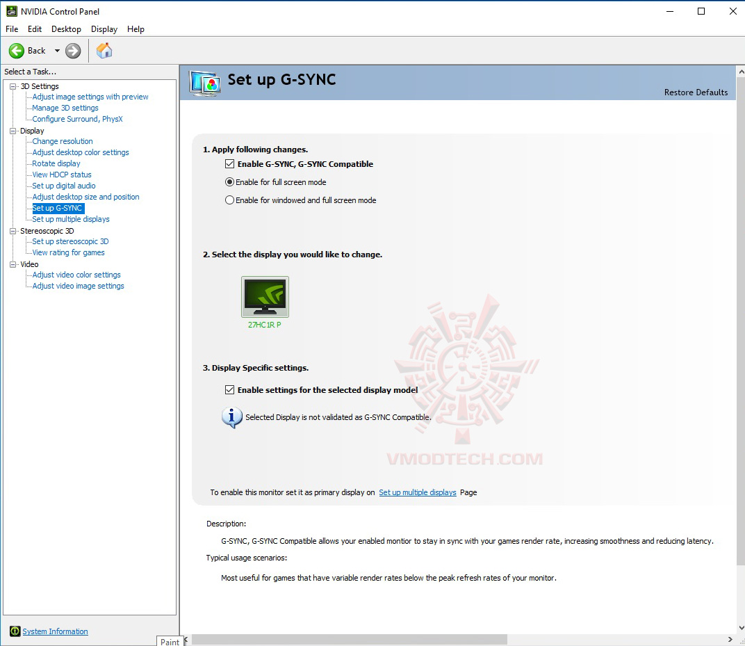The height and width of the screenshot is (646, 745).
Task: Open Adjust video image settings
Action: 78,286
